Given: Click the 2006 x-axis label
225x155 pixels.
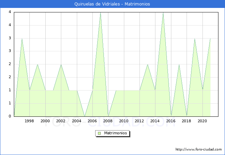Looking at the screenshot, I should pos(92,121).
